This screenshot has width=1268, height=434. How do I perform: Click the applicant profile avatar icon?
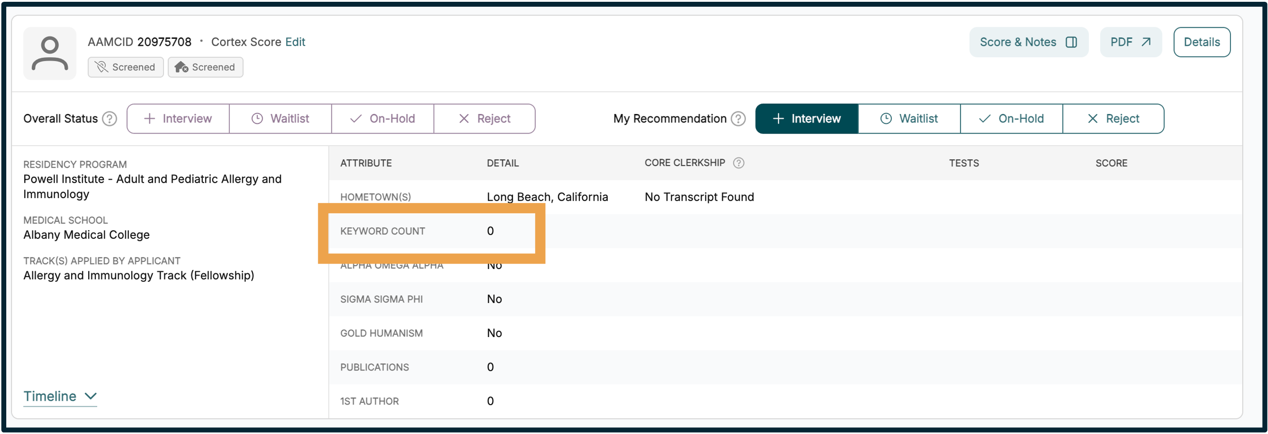tap(49, 53)
